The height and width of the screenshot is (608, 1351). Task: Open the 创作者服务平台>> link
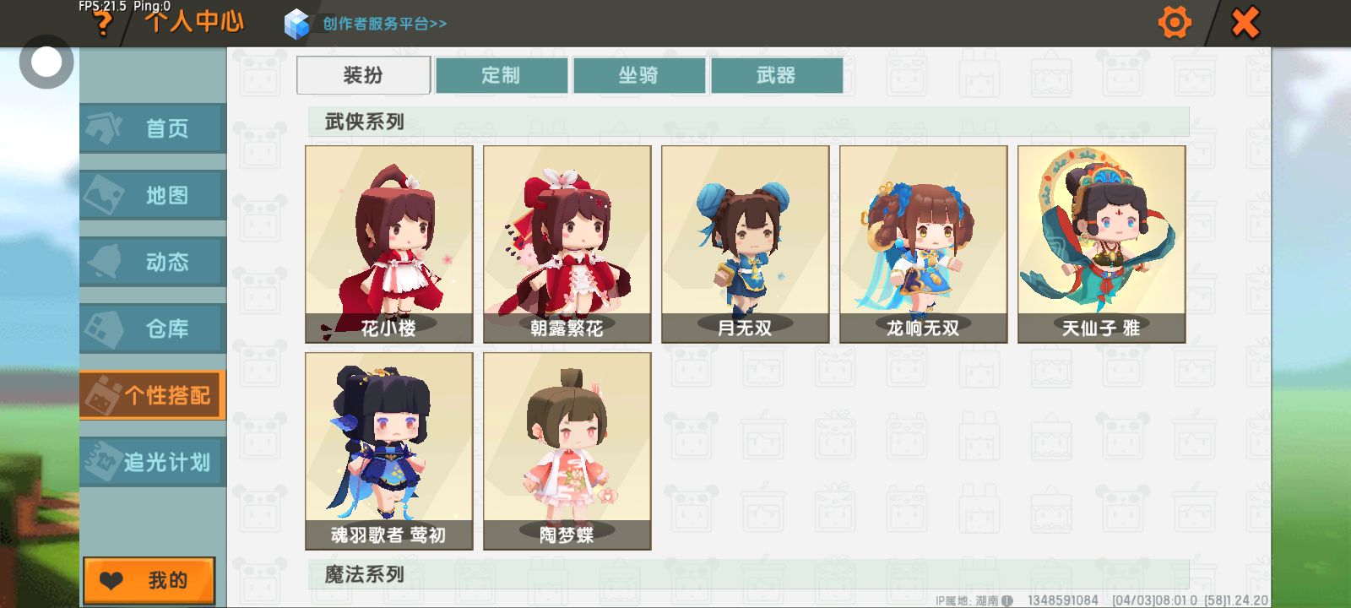click(385, 24)
